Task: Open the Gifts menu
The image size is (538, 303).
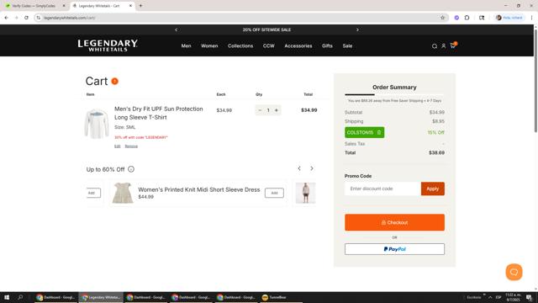Action: (327, 45)
